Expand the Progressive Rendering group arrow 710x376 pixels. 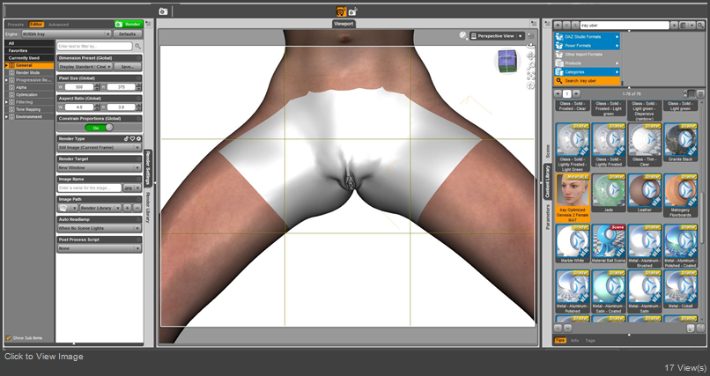(6, 80)
